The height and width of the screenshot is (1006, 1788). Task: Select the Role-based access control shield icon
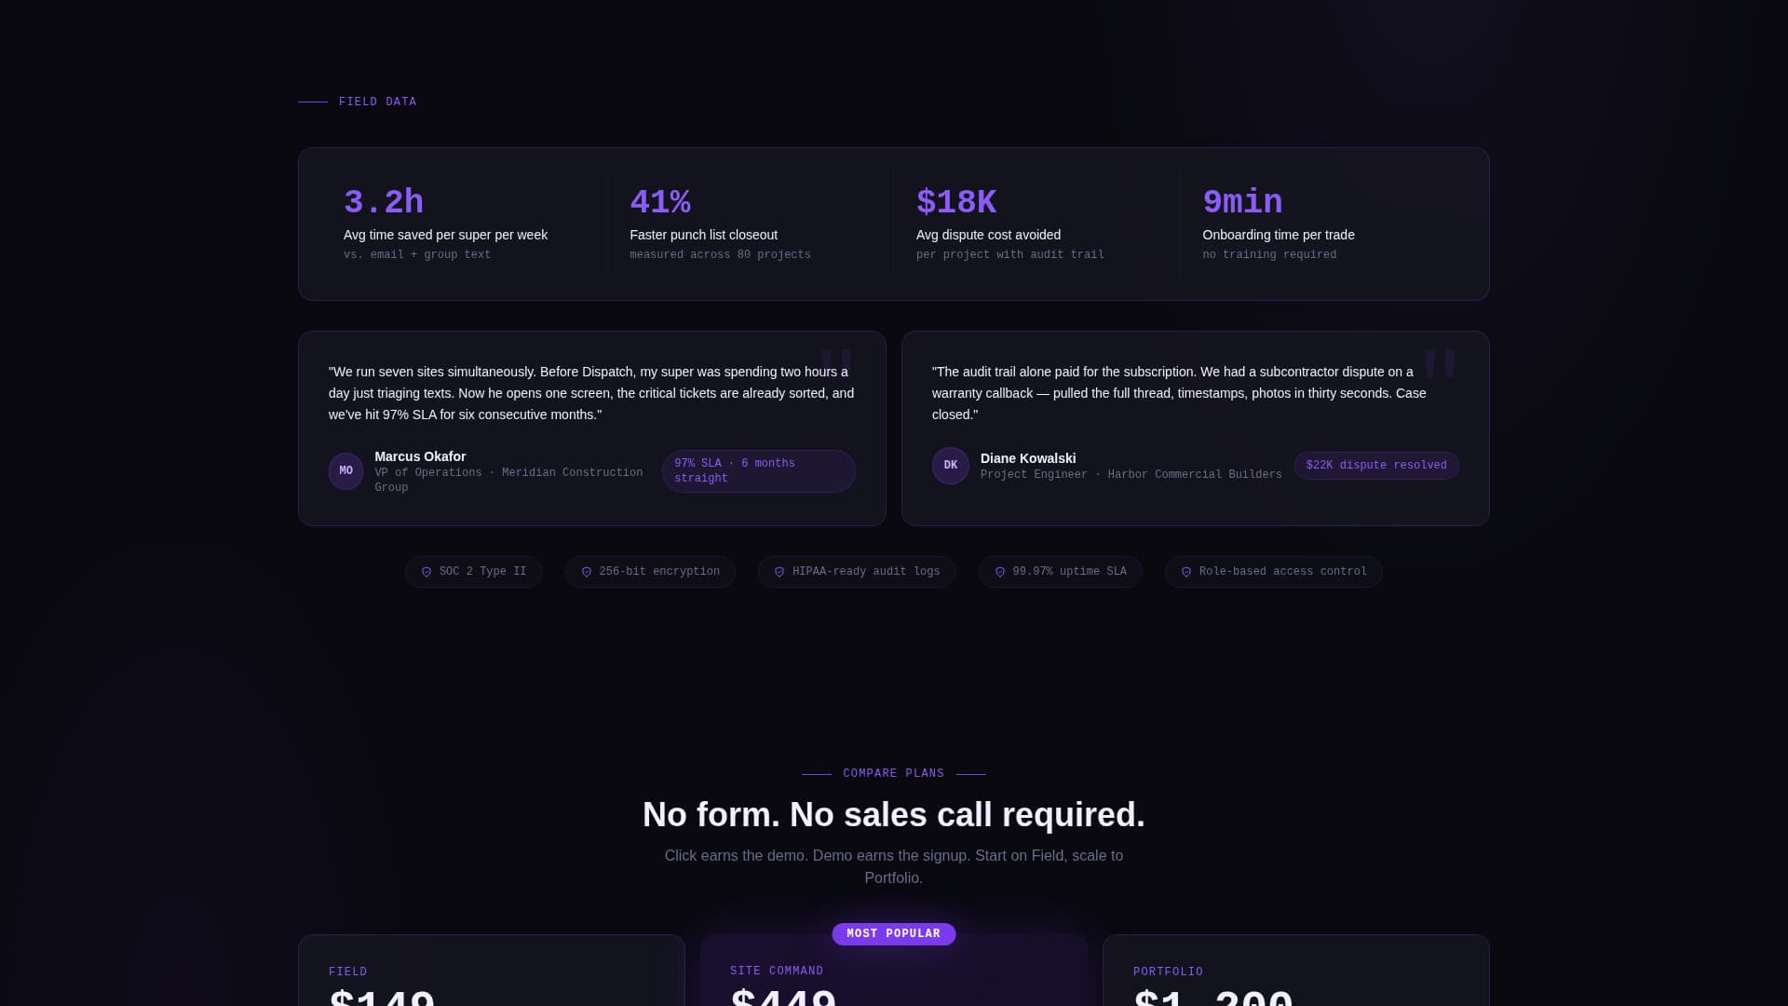(x=1186, y=572)
